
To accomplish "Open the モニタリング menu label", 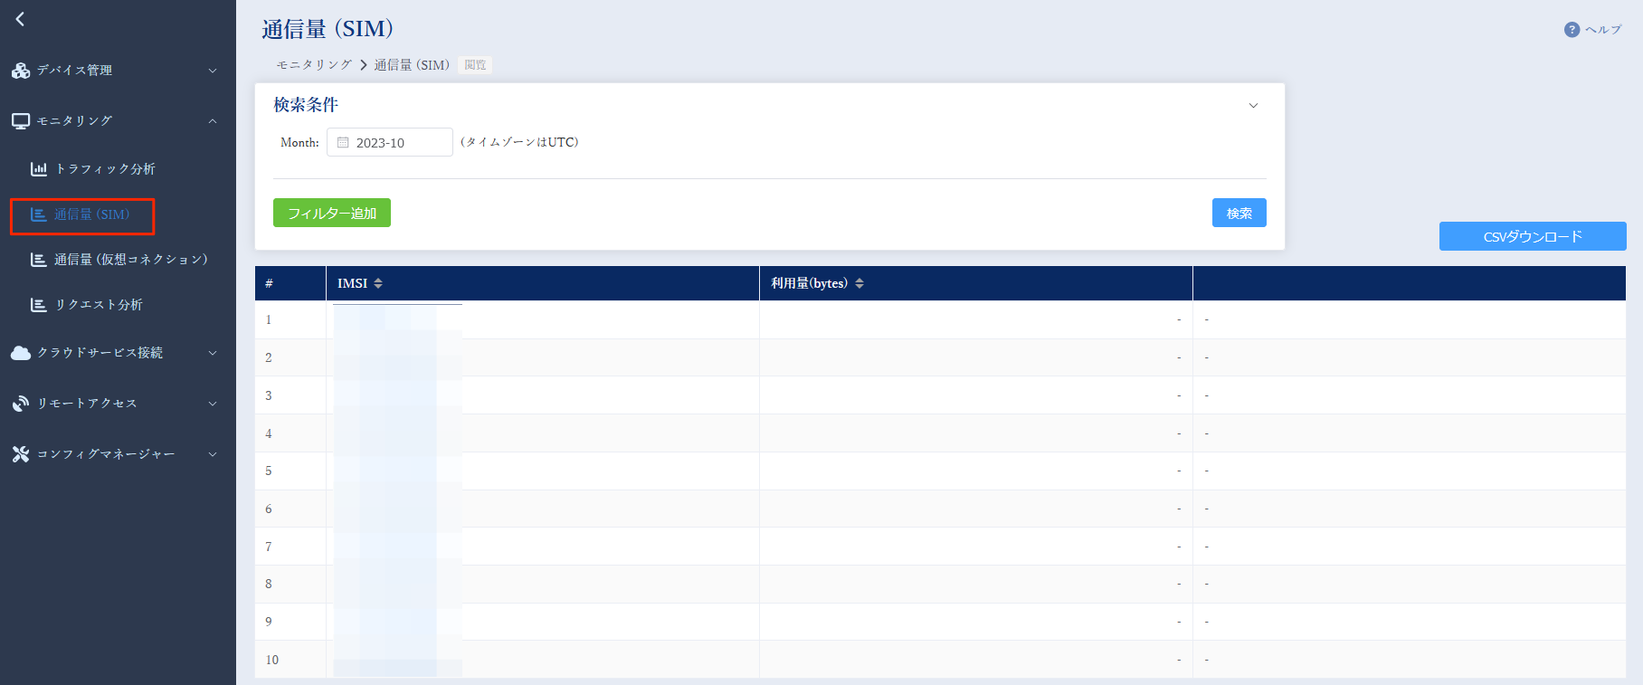I will pos(74,121).
